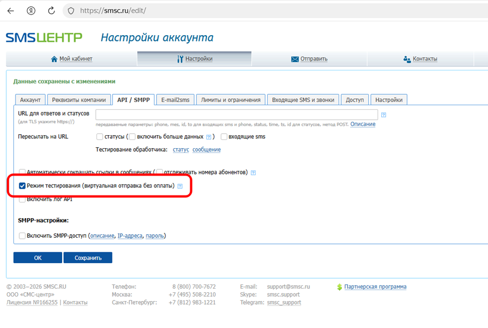The width and height of the screenshot is (488, 328).
Task: Click the 'ОК' button
Action: coord(37,258)
